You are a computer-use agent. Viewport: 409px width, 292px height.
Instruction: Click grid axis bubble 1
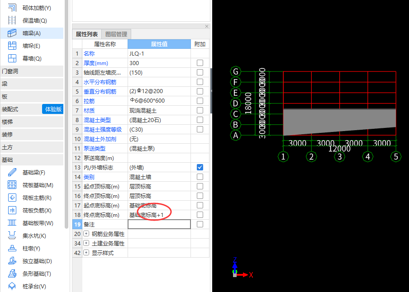click(283, 157)
